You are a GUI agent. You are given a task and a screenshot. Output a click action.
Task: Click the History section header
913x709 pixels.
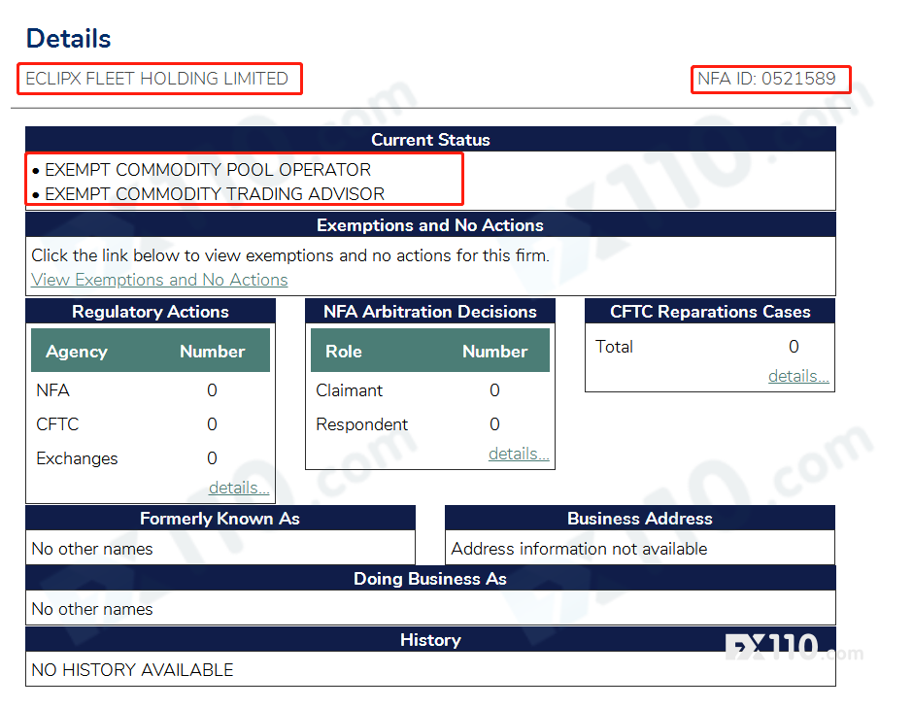430,640
